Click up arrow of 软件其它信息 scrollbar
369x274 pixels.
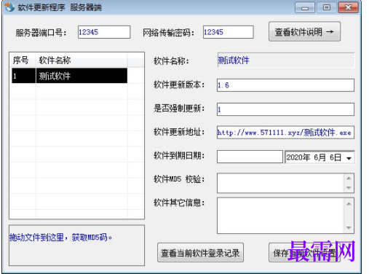(x=349, y=204)
